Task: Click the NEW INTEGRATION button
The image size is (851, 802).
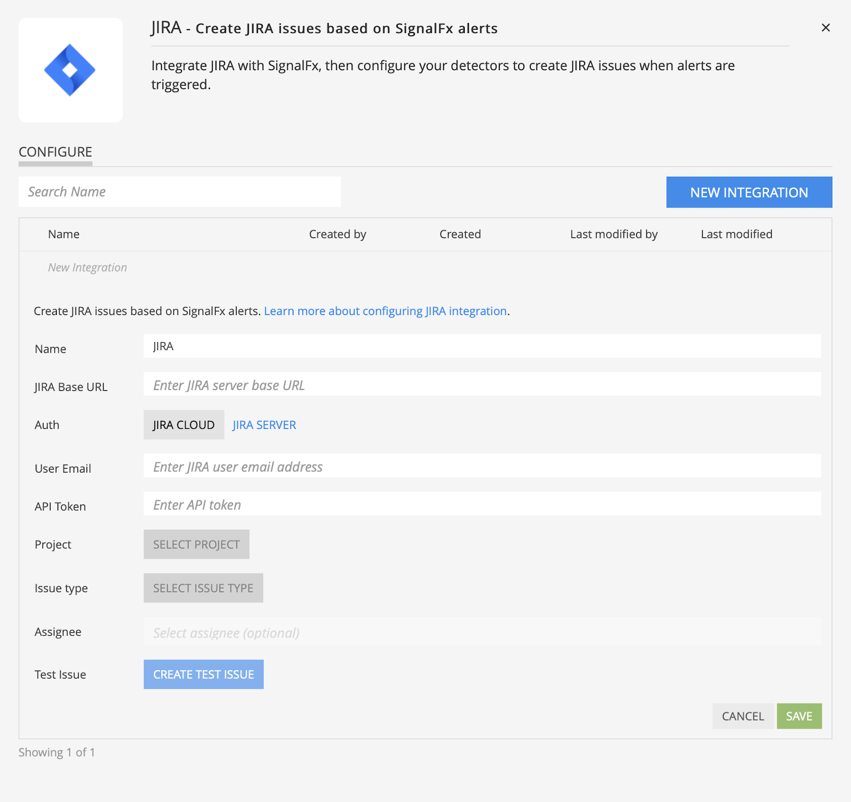Action: pos(749,192)
